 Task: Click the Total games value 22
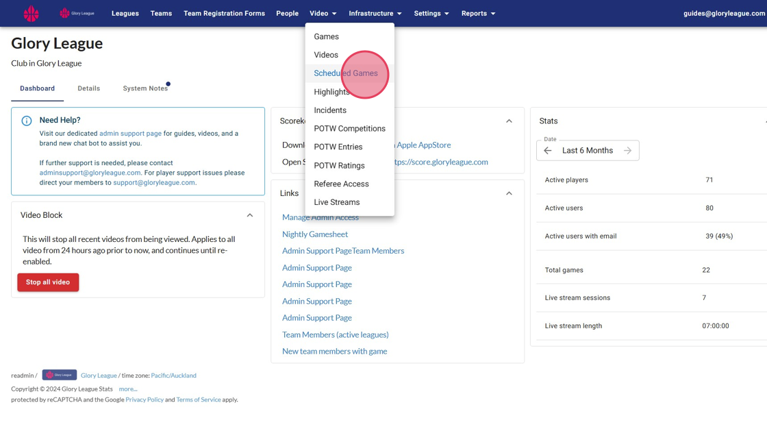click(x=706, y=270)
